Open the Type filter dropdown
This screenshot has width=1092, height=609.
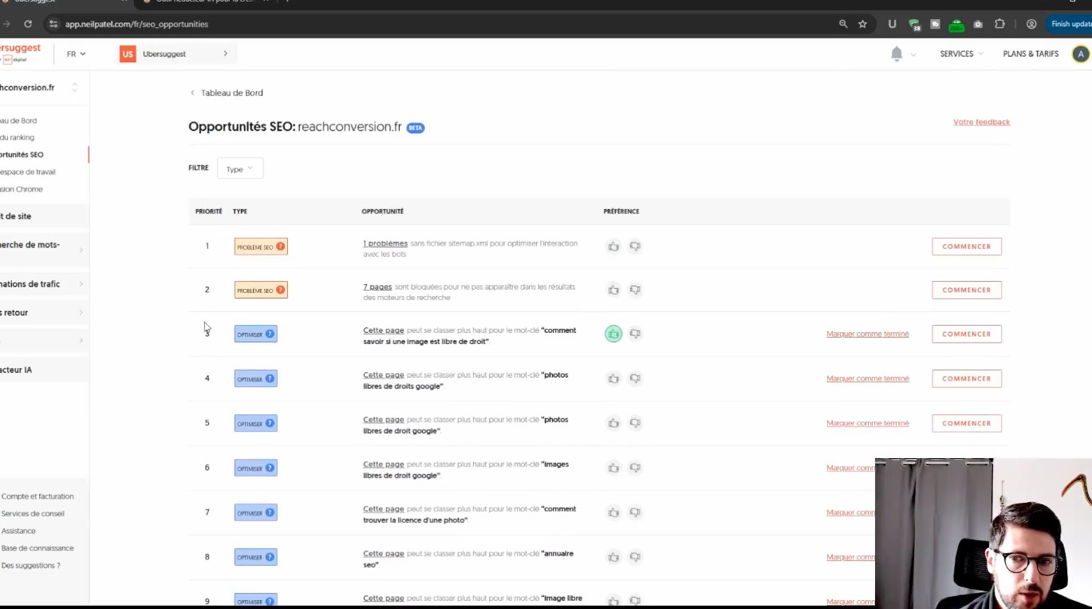pos(239,168)
